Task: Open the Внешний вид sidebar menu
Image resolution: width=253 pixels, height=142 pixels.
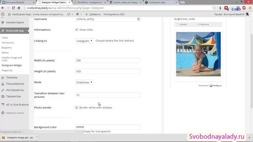Action: coord(15,31)
